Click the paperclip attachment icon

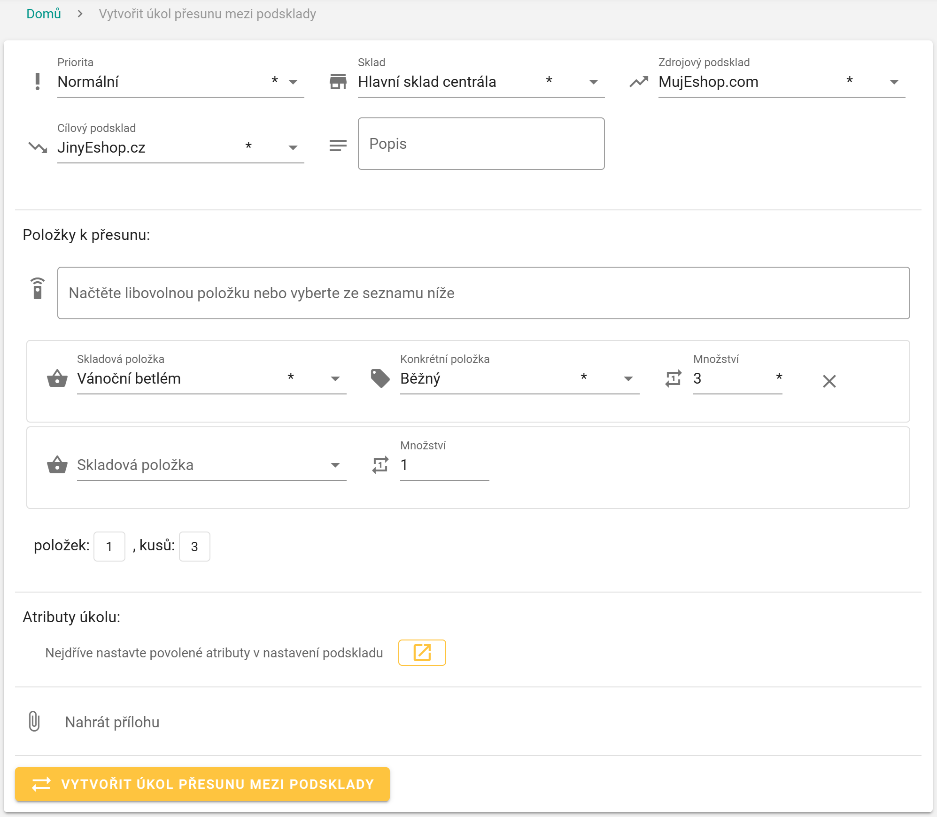[x=34, y=721]
